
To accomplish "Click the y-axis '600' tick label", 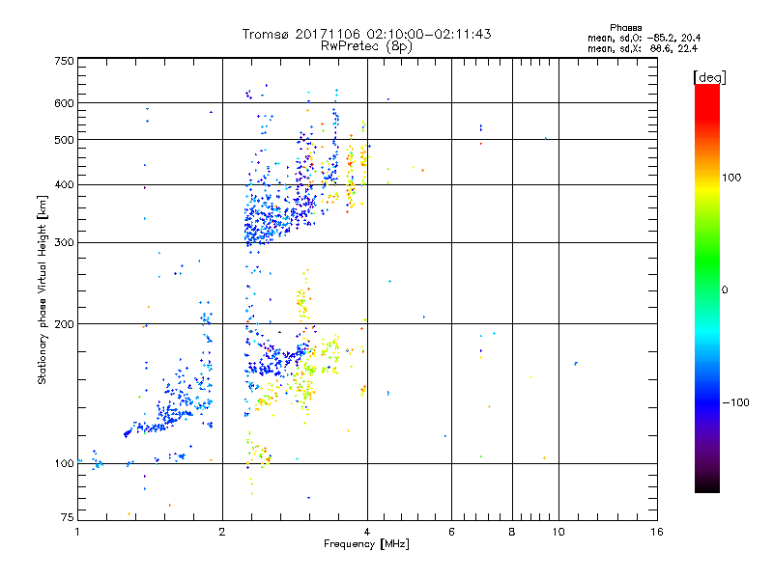I will [x=64, y=103].
